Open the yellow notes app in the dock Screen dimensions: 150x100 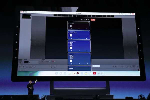tap(86, 73)
